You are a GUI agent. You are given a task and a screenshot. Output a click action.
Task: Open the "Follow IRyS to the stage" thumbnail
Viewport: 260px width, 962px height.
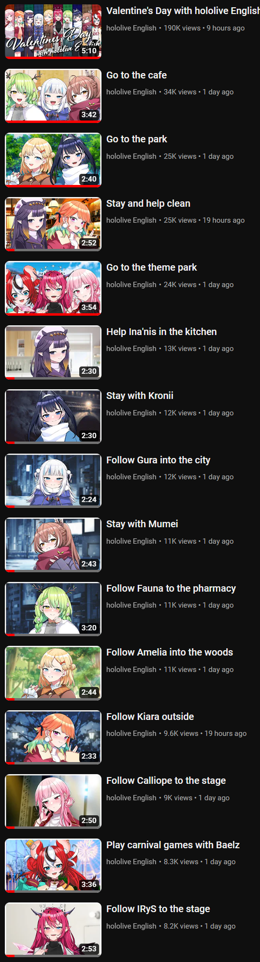[53, 930]
